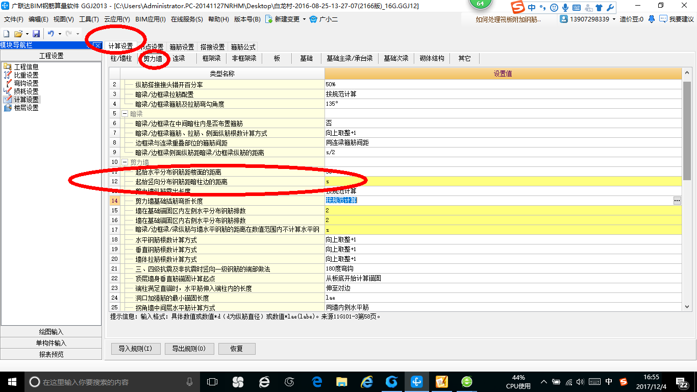Click the settings table vertical scrollbar
The height and width of the screenshot is (392, 697).
[x=687, y=131]
